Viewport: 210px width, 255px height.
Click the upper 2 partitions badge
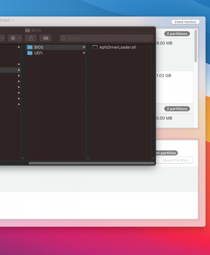pos(177,34)
